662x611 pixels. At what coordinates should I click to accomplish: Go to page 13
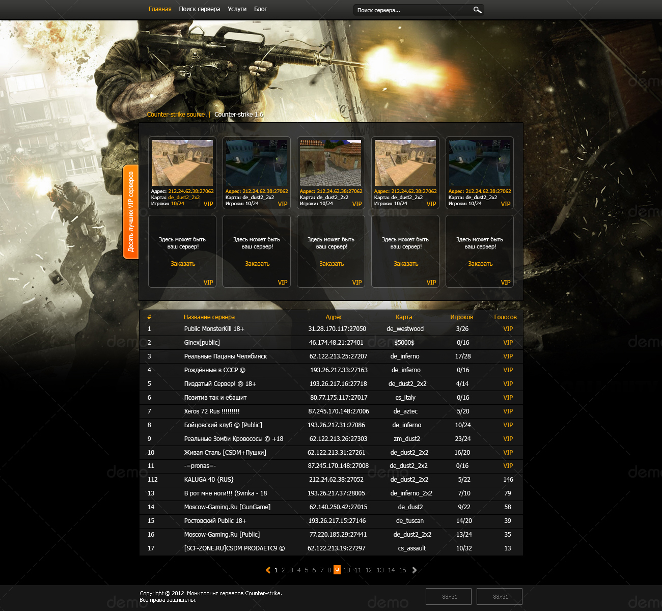[380, 570]
